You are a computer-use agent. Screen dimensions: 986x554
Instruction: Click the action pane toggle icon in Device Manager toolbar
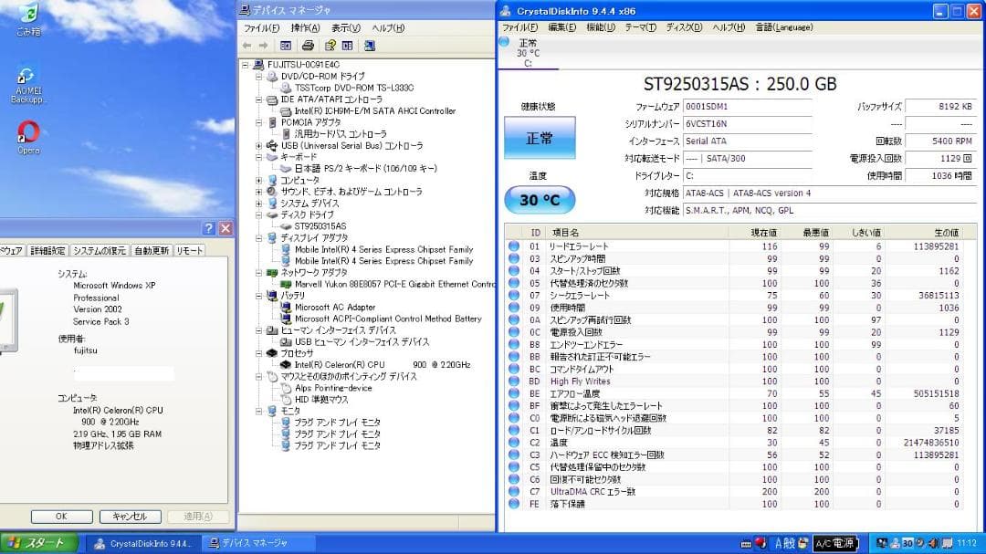(x=347, y=46)
